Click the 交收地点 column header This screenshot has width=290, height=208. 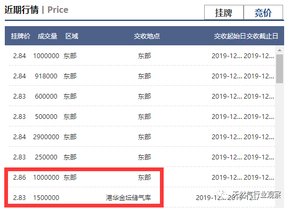147,36
